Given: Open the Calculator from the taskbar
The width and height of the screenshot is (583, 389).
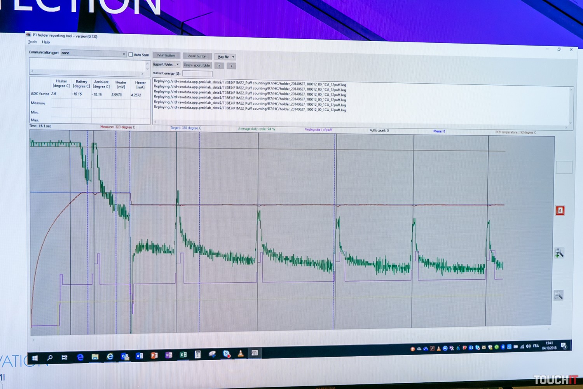Looking at the screenshot, I should [x=197, y=354].
